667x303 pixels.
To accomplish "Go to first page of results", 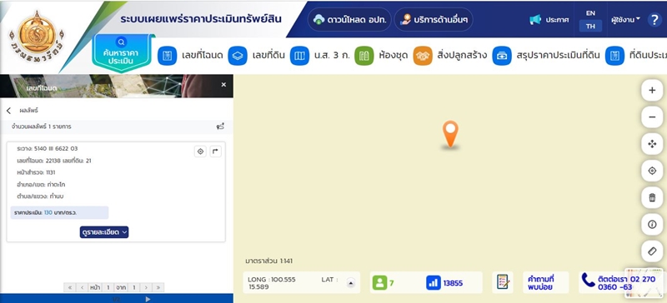I will tap(70, 288).
